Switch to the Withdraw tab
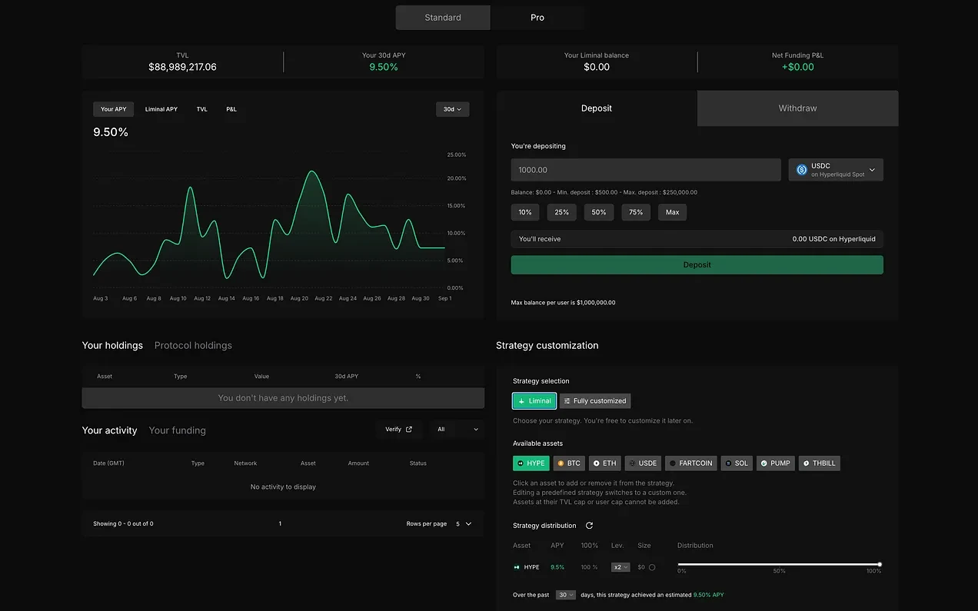This screenshot has width=978, height=611. 797,108
